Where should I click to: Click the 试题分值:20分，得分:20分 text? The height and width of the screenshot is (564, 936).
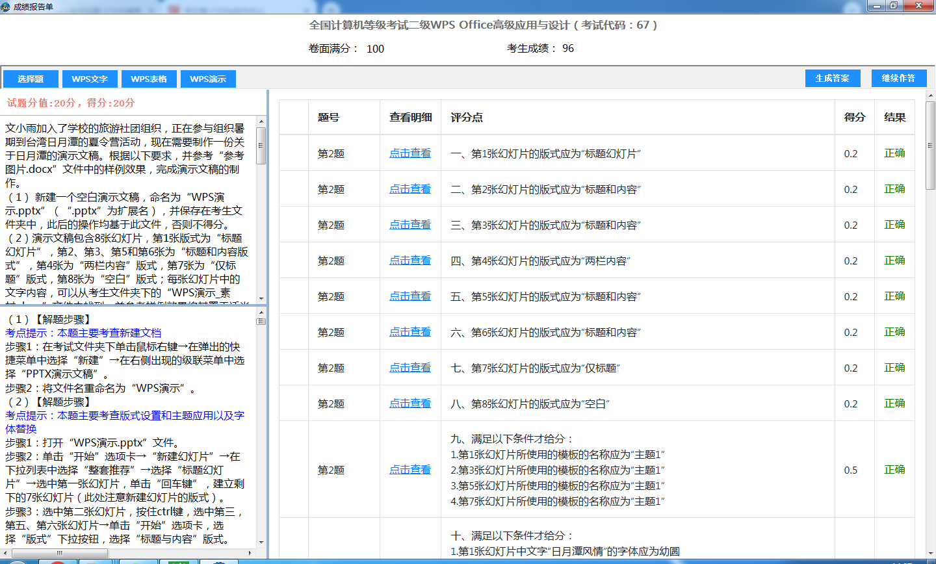pyautogui.click(x=71, y=103)
